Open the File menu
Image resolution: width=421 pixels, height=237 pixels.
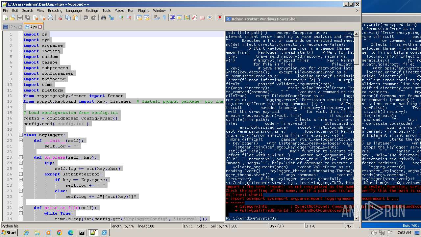point(6,11)
